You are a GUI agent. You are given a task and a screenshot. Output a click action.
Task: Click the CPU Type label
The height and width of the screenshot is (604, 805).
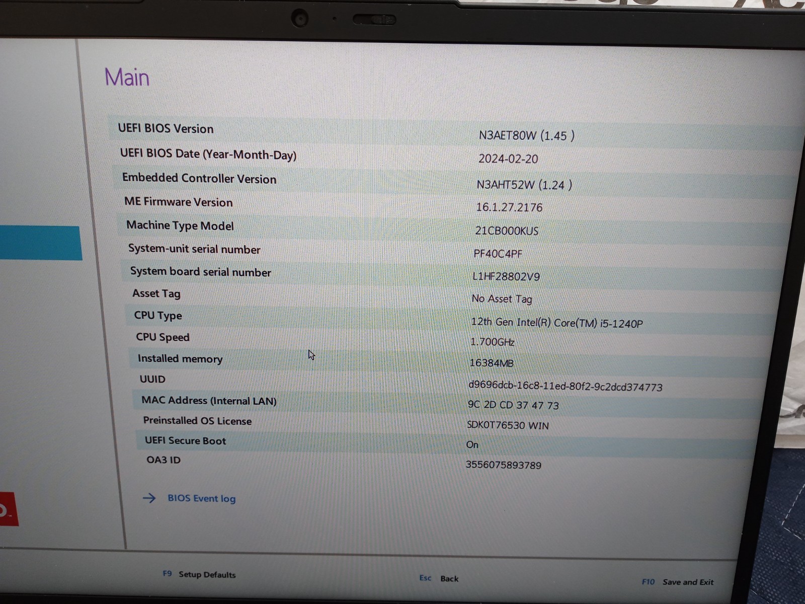158,316
